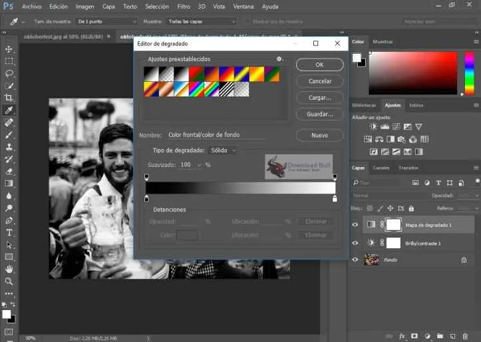
Task: Click the gradient Nombre input field
Action: pos(217,135)
